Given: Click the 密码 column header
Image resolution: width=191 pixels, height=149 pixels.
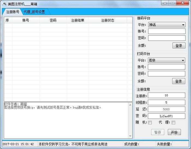Looking at the screenshot, I should pyautogui.click(x=53, y=20).
